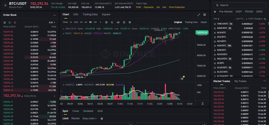The height and width of the screenshot is (125, 269).
Task: Favorite the ALGO/BTC pair
Action: coord(215,67)
